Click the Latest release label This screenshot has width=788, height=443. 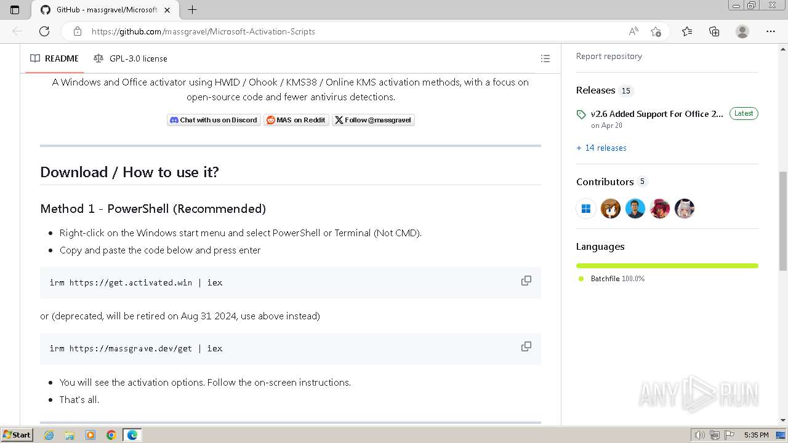tap(744, 113)
